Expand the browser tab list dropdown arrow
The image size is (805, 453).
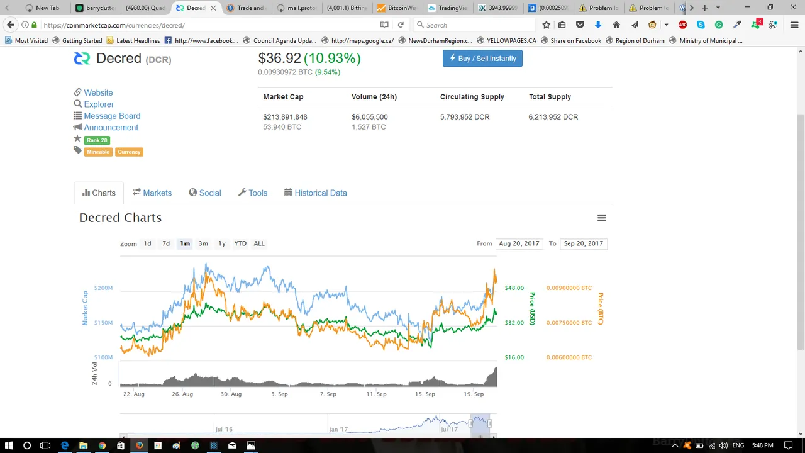(718, 8)
